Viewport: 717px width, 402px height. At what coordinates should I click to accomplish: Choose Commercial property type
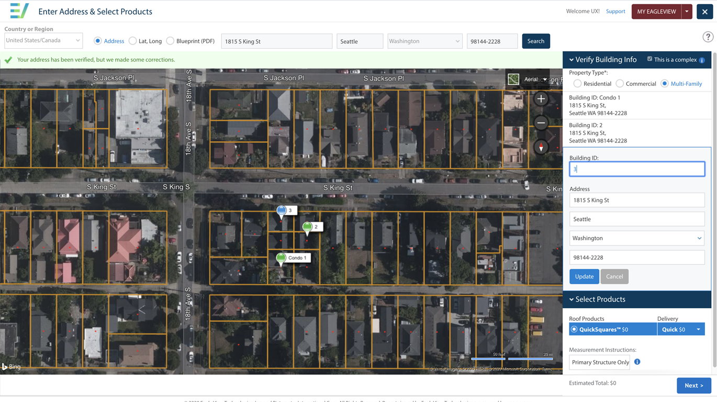point(620,84)
